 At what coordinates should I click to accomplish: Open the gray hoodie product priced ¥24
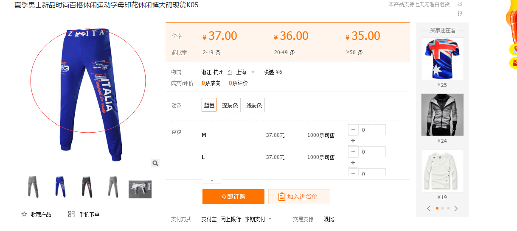point(442,114)
